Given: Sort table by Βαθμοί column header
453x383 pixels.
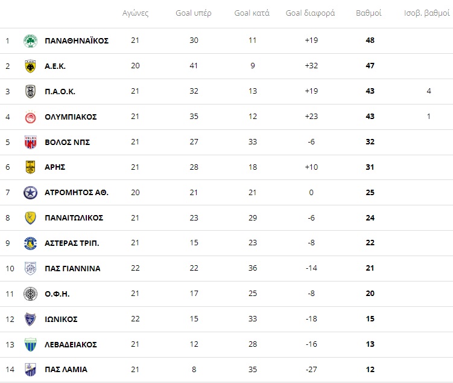Looking at the screenshot, I should click(x=369, y=13).
